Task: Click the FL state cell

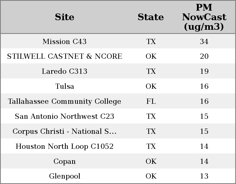Action: pyautogui.click(x=151, y=101)
